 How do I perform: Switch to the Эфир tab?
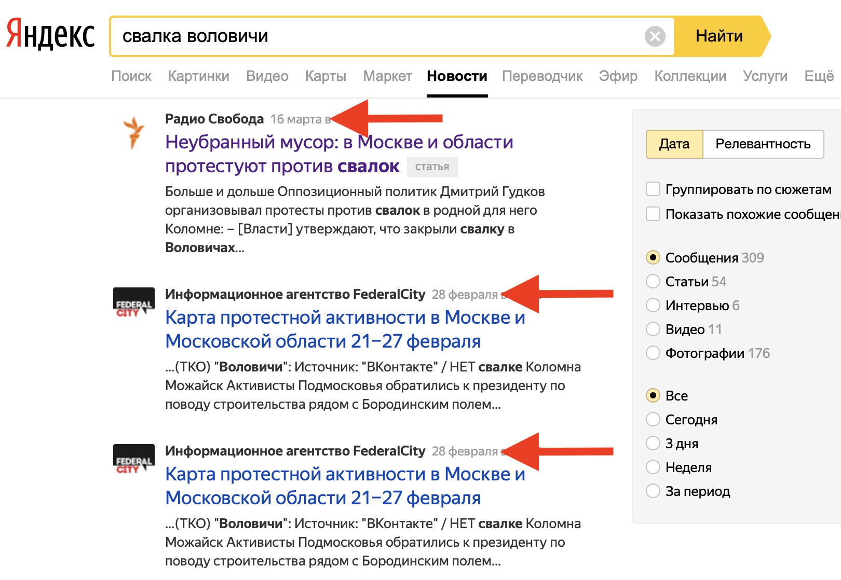618,76
